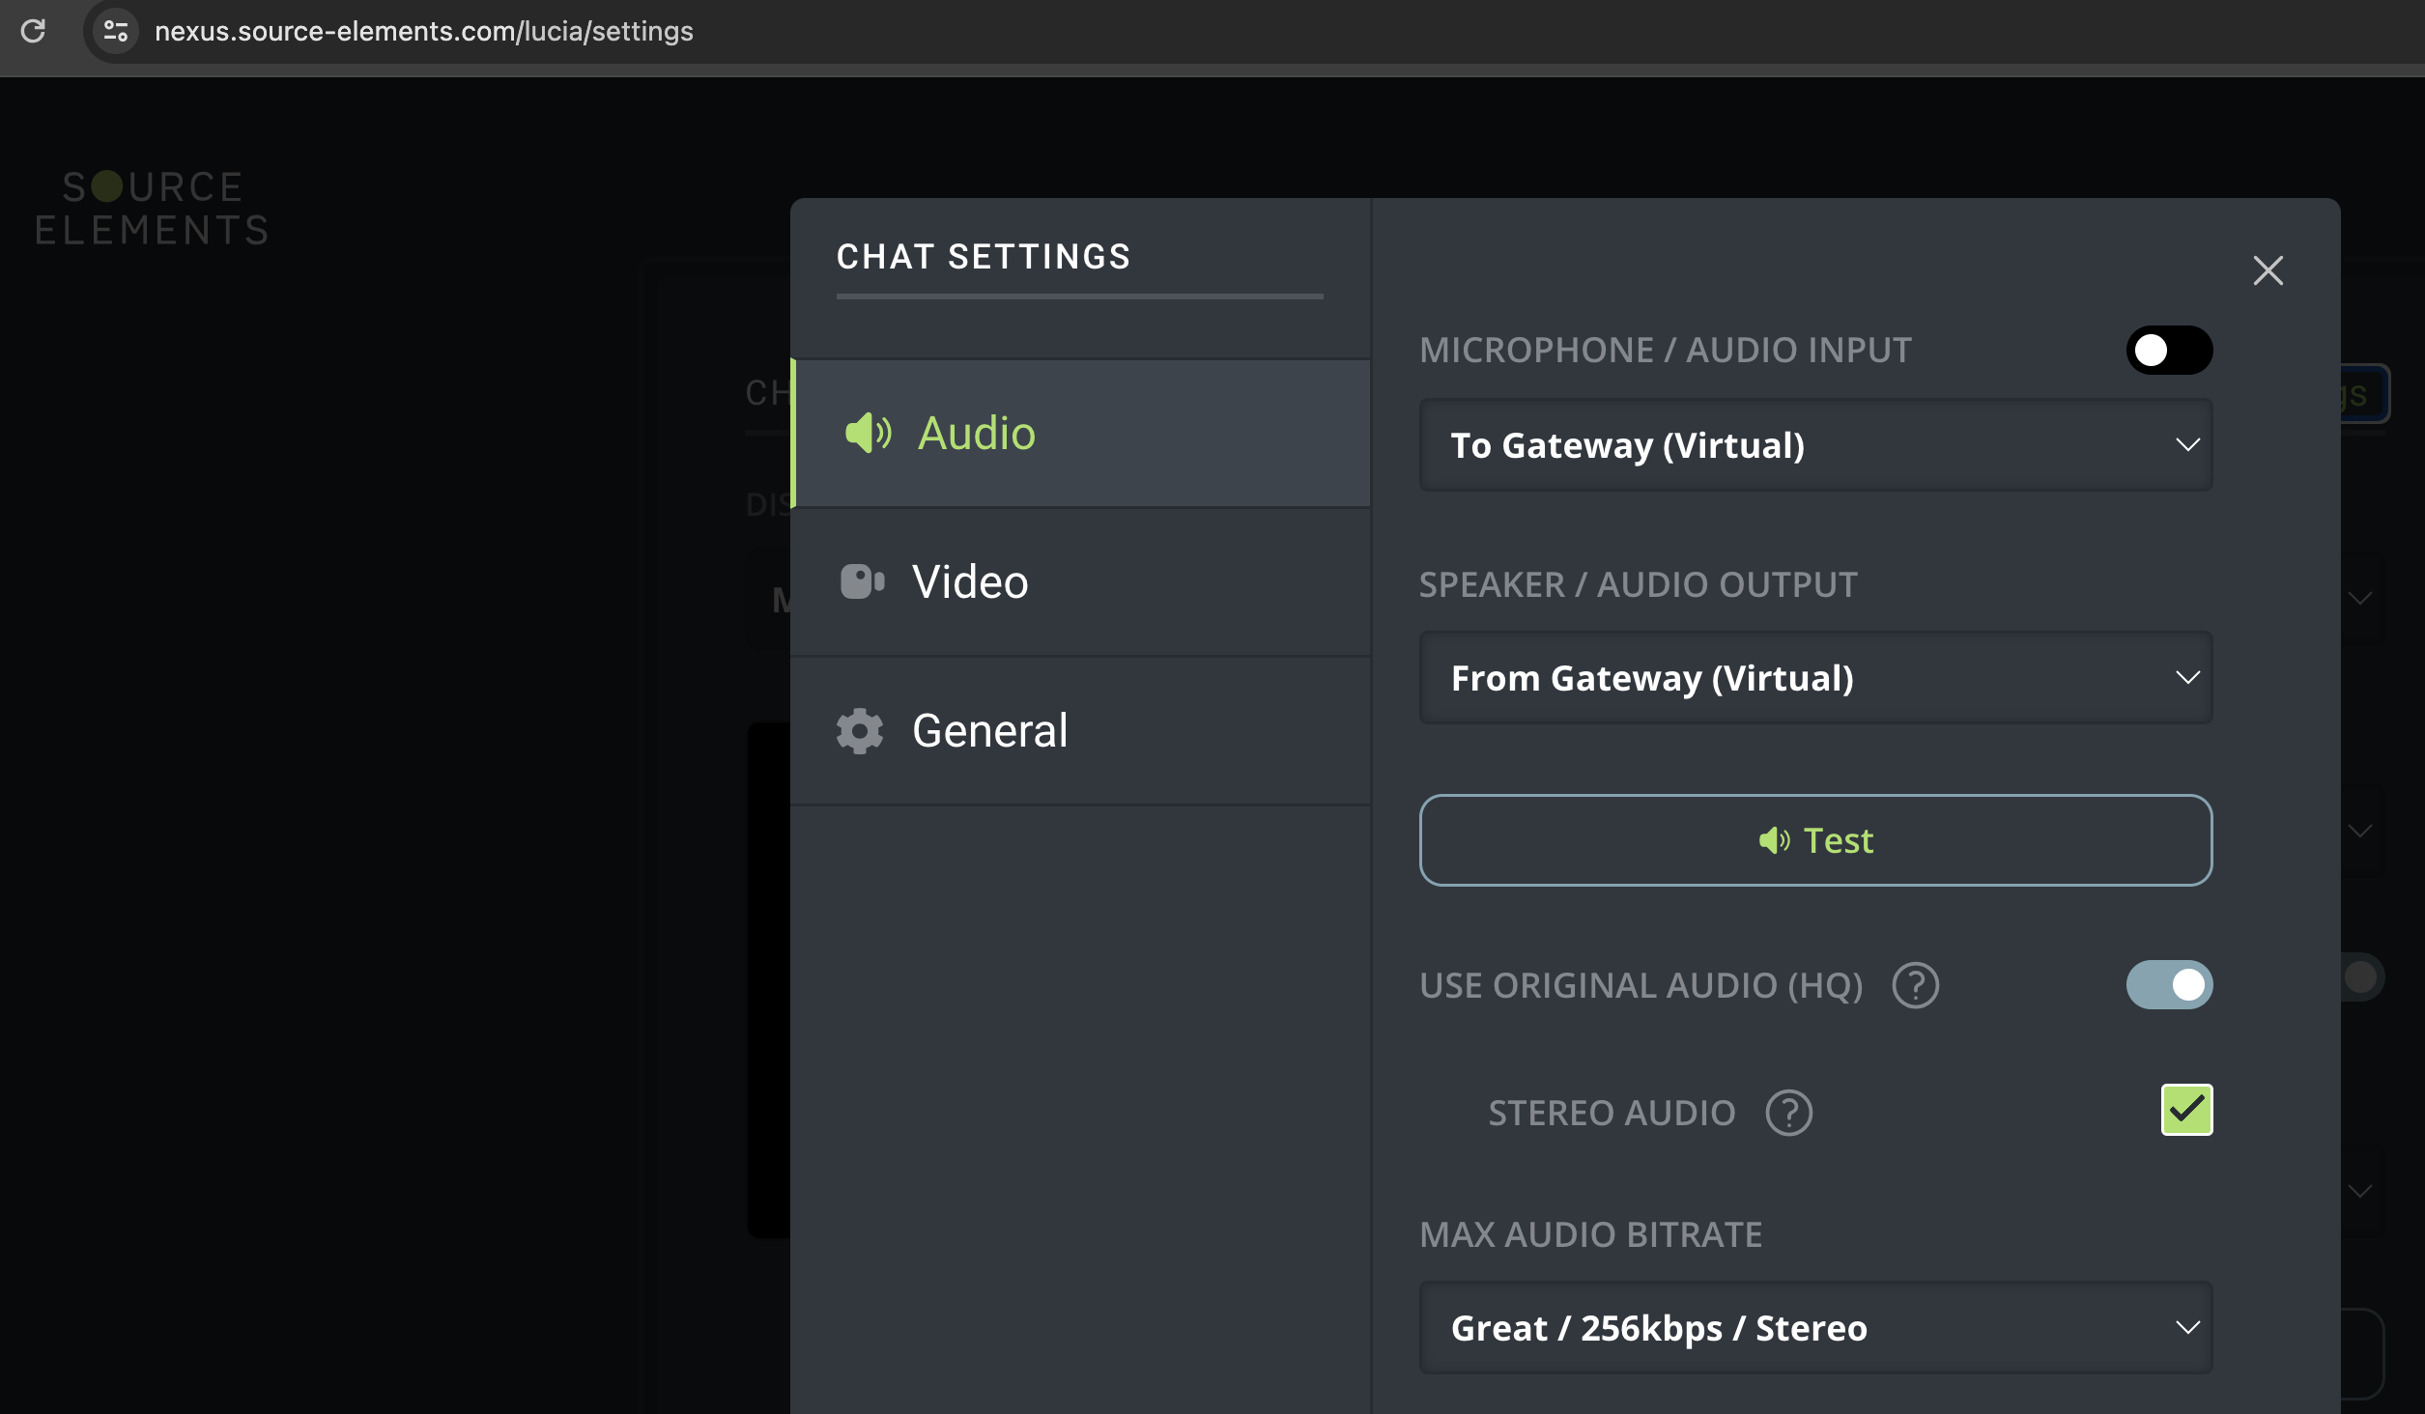Click the gear icon next to General

(859, 731)
